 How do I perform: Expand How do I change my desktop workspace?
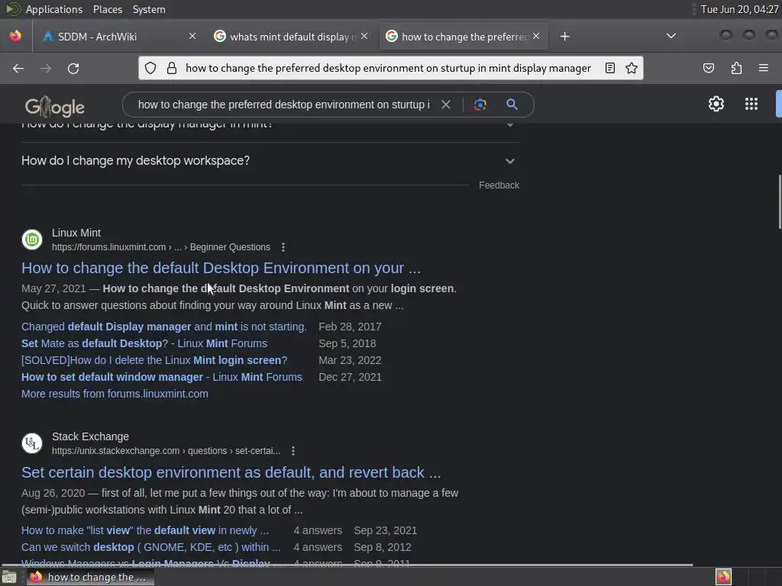[270, 160]
